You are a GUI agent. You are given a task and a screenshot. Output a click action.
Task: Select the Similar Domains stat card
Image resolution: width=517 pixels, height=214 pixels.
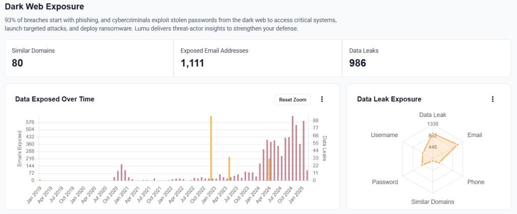(x=89, y=58)
